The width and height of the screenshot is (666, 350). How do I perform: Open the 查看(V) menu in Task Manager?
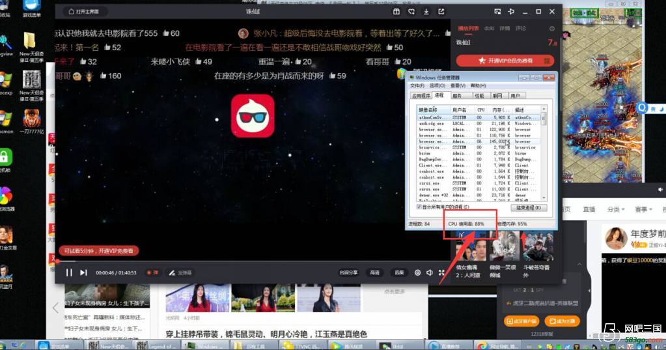point(458,85)
